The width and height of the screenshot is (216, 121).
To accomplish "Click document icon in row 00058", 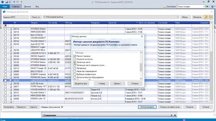I will tap(11, 99).
